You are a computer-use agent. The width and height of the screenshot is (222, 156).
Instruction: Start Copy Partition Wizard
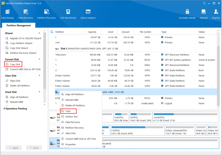(19, 43)
